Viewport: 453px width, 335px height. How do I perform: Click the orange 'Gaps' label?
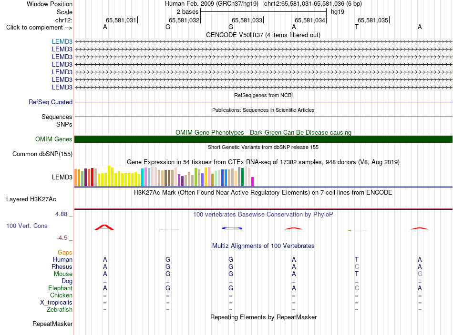pos(65,253)
